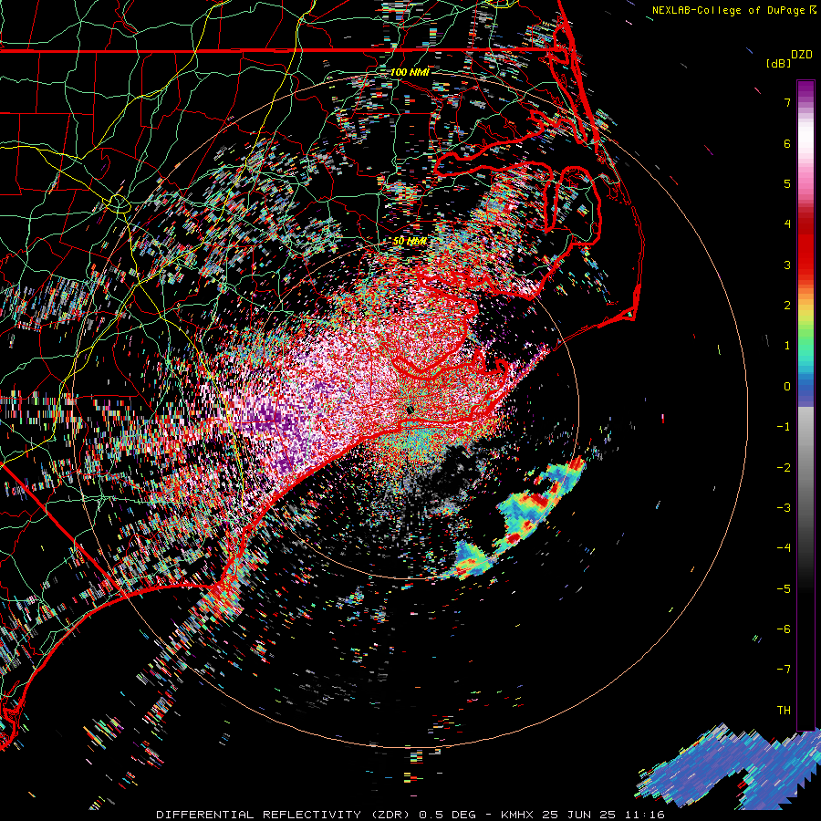The height and width of the screenshot is (821, 821).
Task: Click the [dB] unit label
Action: [778, 63]
